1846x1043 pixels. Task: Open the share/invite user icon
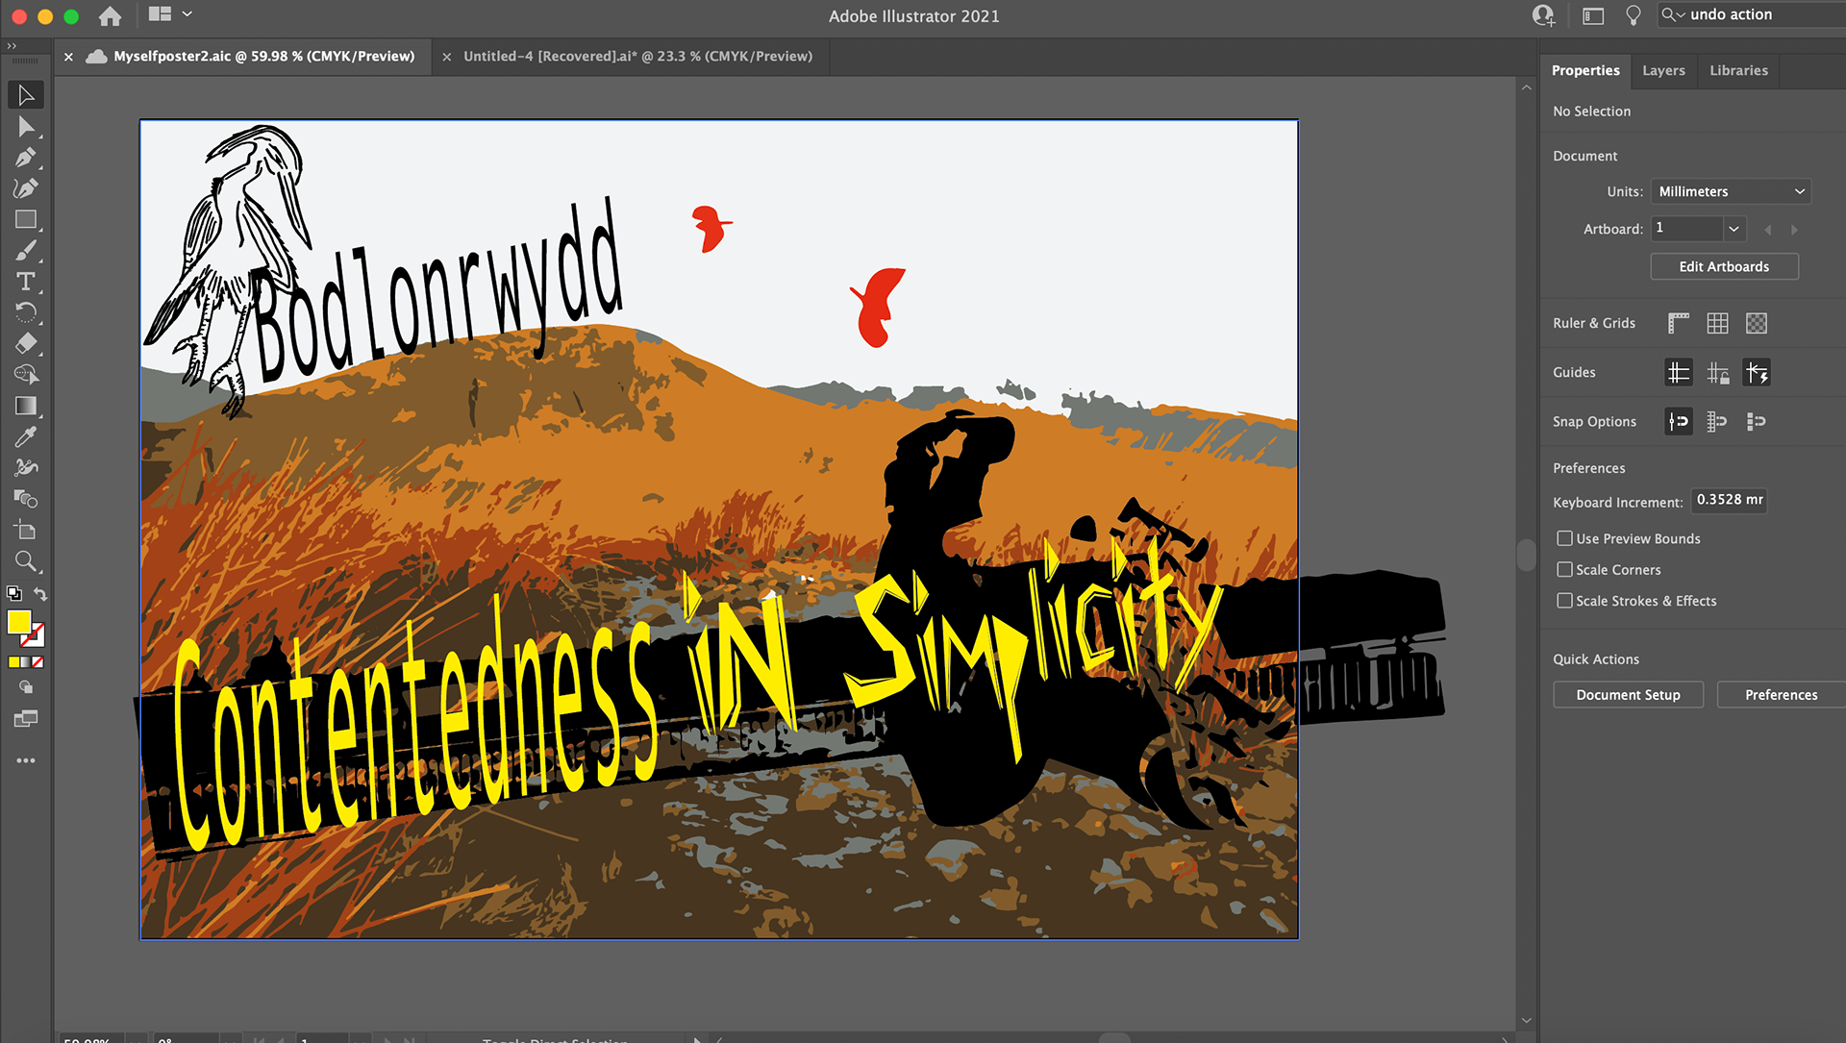[x=1543, y=15]
